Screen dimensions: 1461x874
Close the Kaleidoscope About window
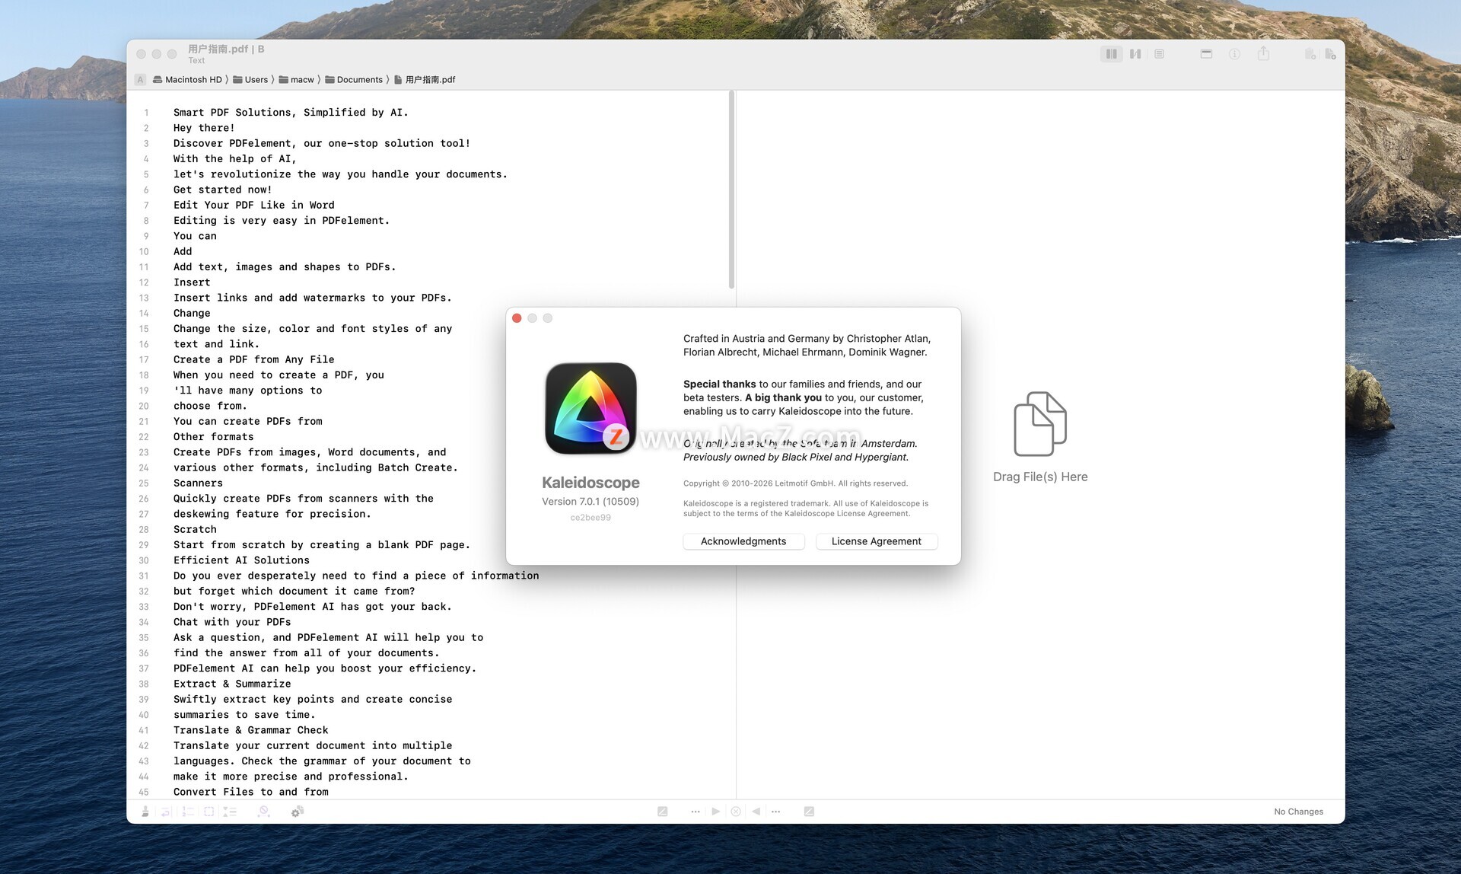pyautogui.click(x=517, y=318)
